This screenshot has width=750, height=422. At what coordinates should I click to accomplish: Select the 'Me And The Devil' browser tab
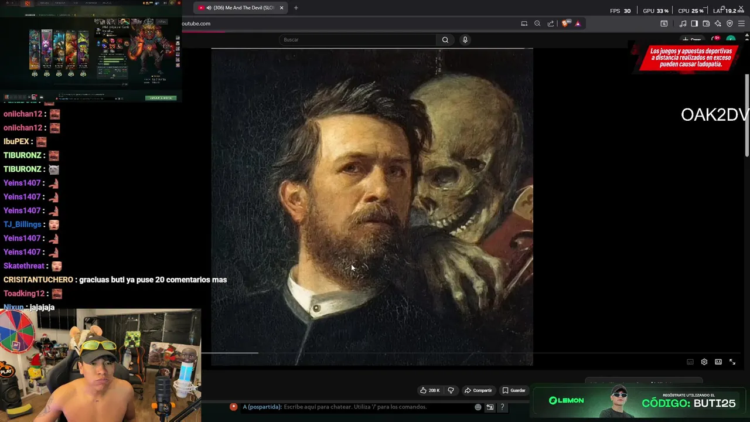tap(240, 8)
